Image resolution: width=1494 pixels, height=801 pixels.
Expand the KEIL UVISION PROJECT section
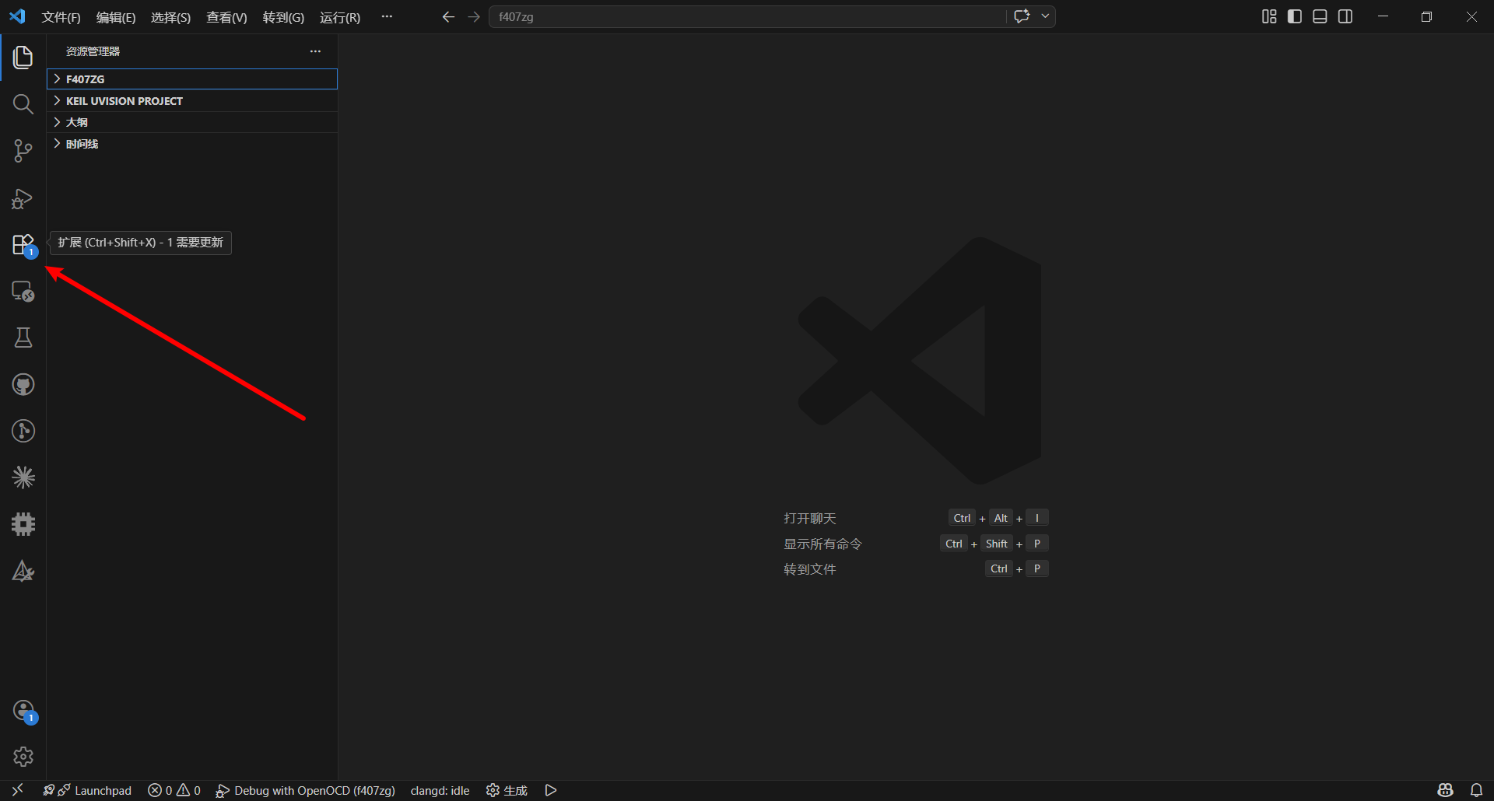192,100
